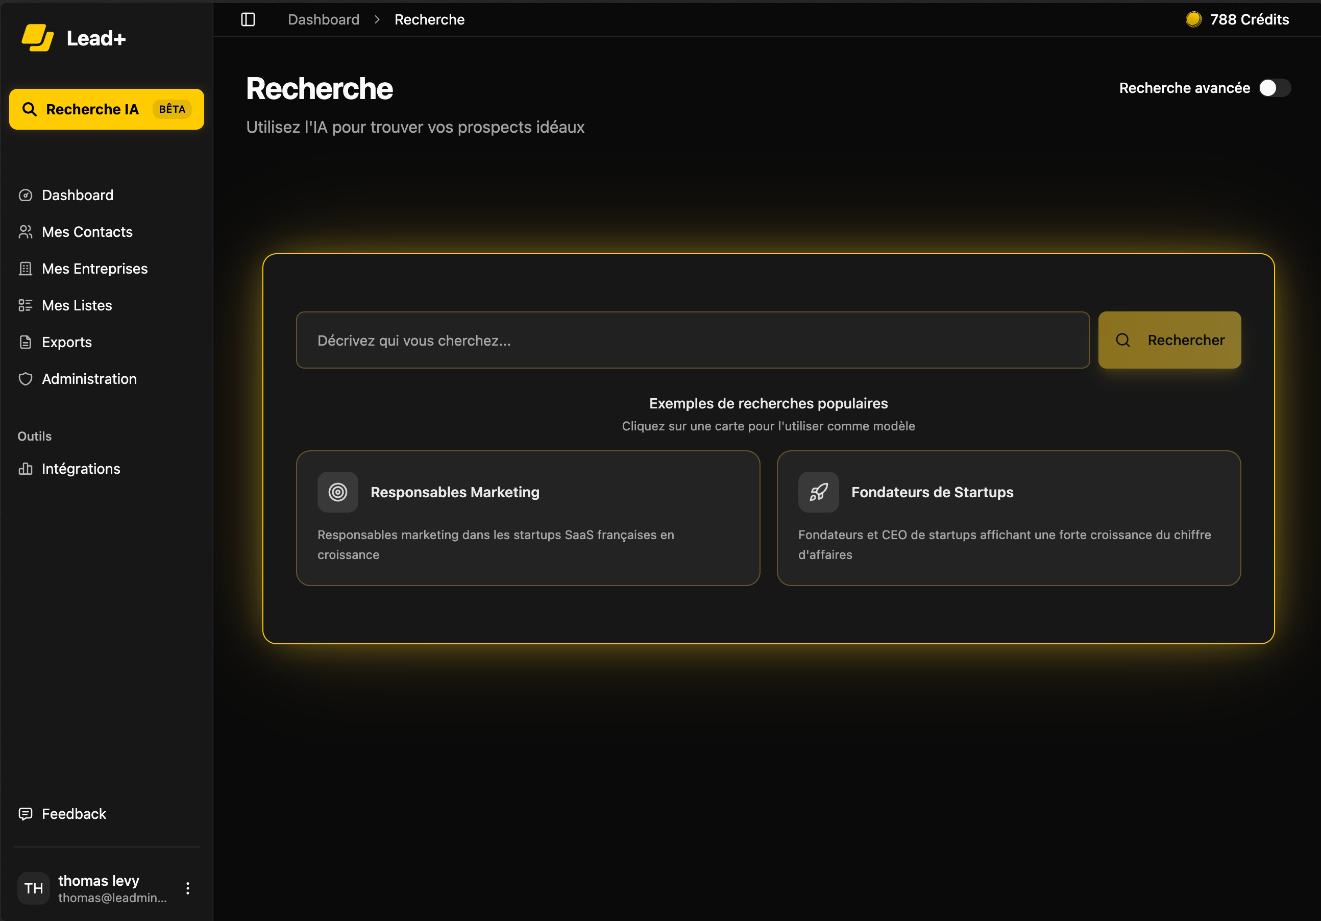Click the Administration shield icon
Screen dimensions: 1321x921
pyautogui.click(x=26, y=379)
